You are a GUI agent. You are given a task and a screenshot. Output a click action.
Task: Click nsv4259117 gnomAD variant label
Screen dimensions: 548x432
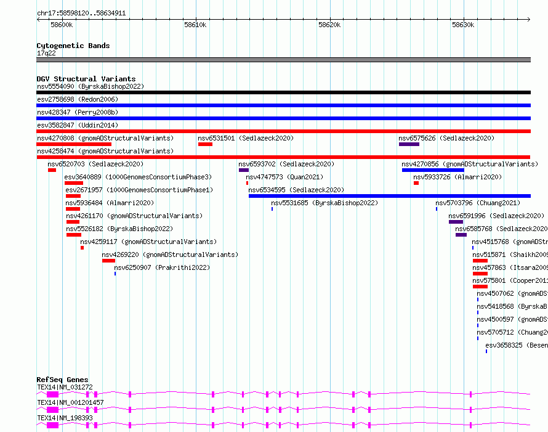(x=148, y=242)
